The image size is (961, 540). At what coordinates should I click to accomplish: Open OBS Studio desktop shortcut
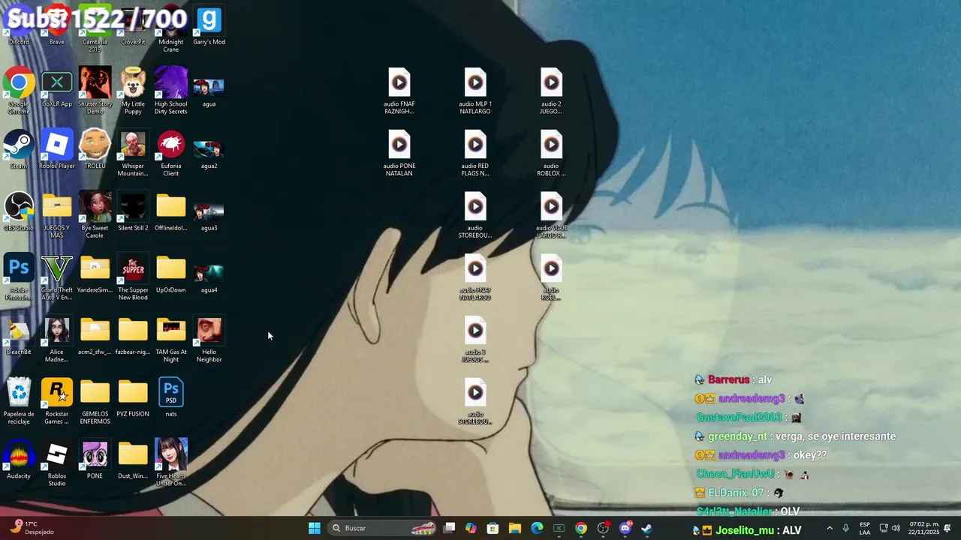point(19,212)
